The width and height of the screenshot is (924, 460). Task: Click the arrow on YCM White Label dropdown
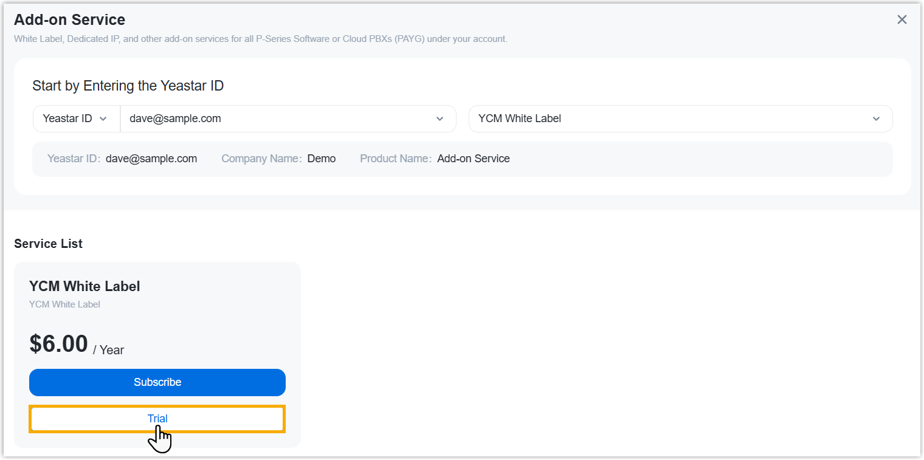pyautogui.click(x=876, y=118)
